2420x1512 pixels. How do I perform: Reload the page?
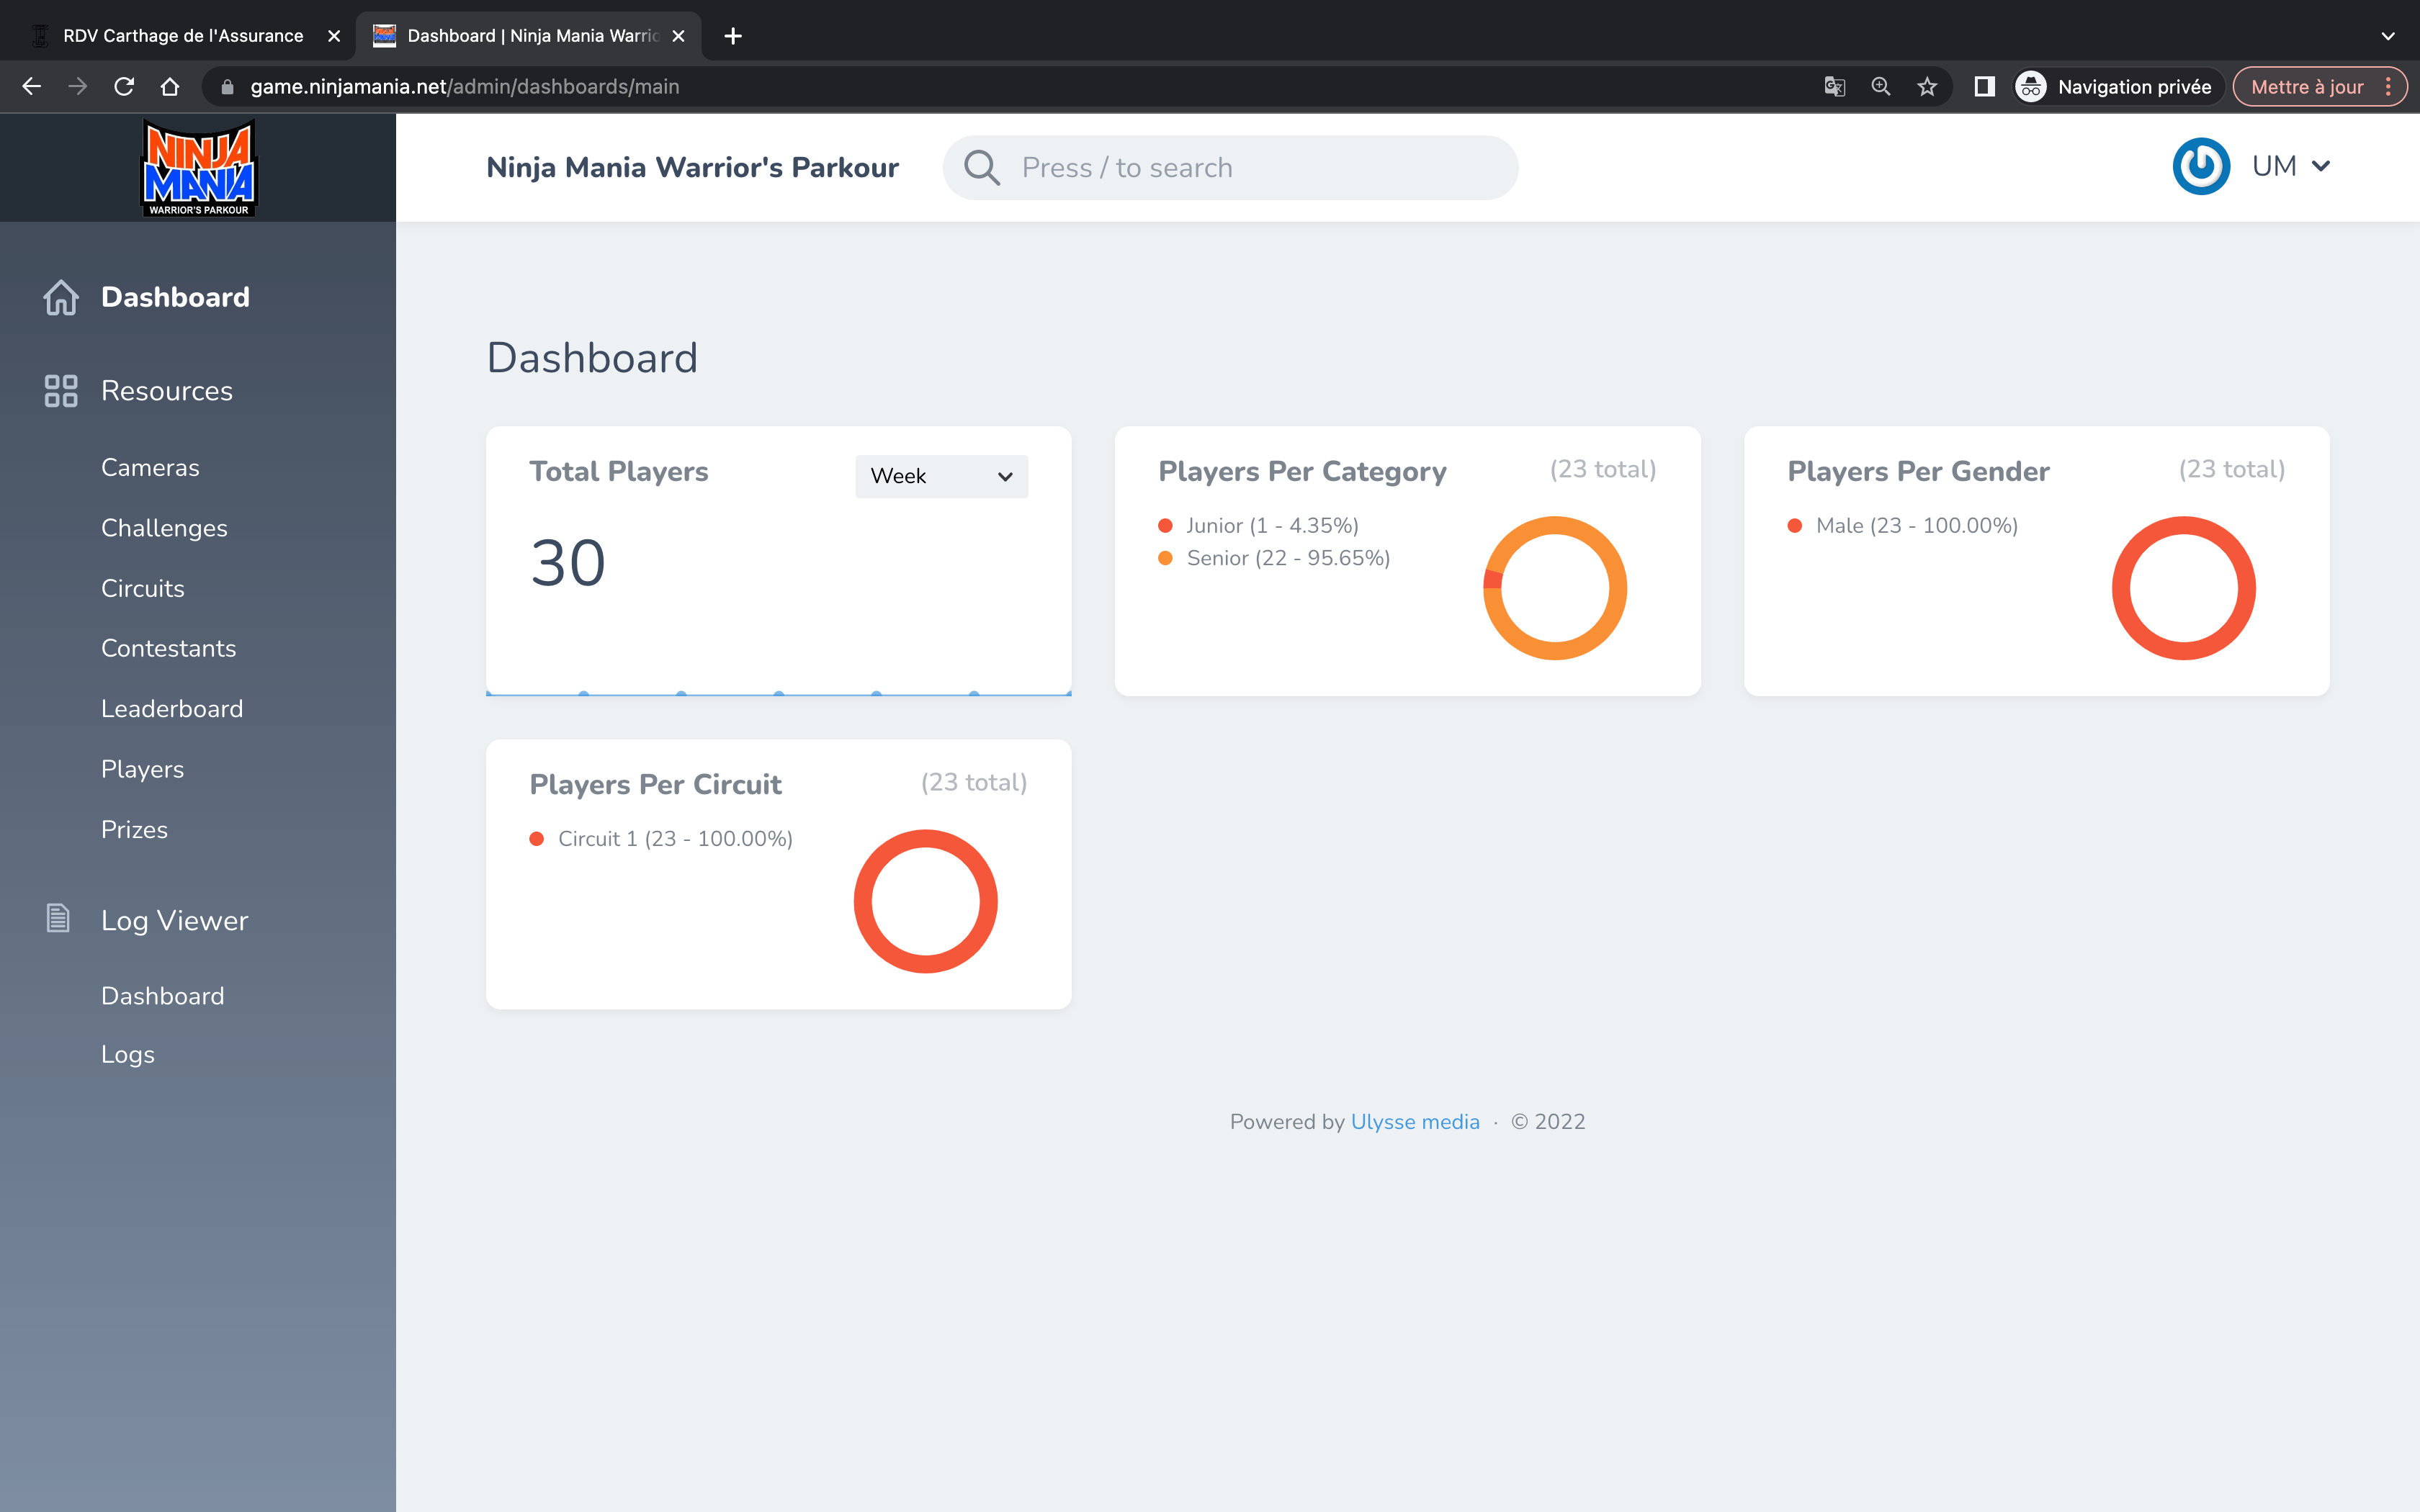pos(124,87)
